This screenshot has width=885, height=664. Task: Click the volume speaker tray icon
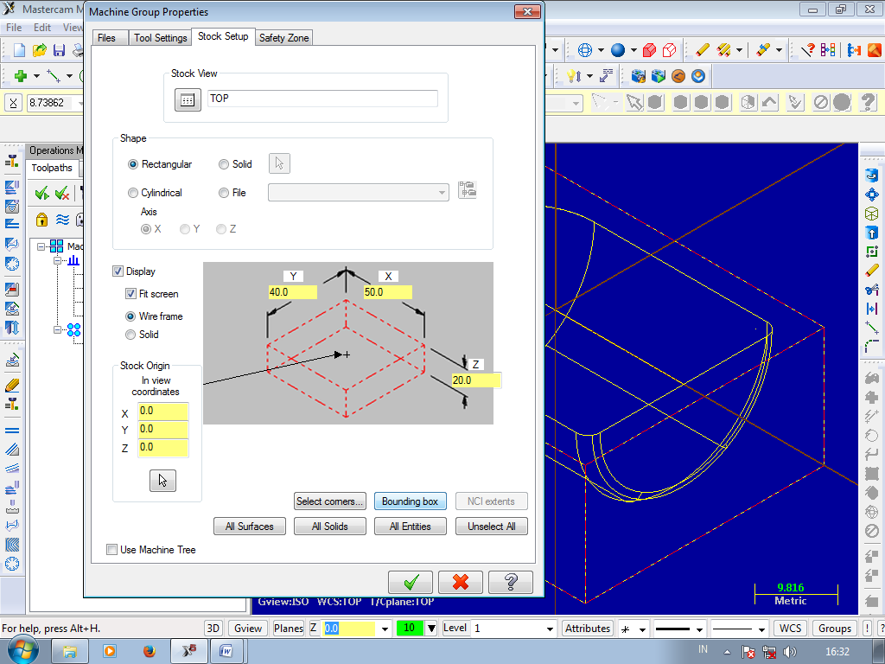[790, 652]
